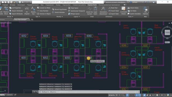The image size is (172, 97).
Task: Open List Properties in Blocks panel
Action: 15,8
